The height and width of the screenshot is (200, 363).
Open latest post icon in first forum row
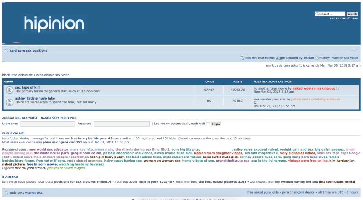pyautogui.click(x=338, y=88)
